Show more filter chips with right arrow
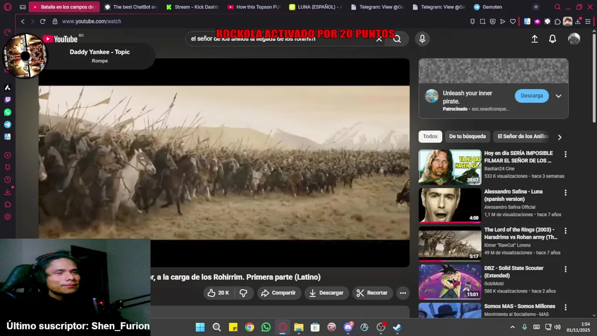 pyautogui.click(x=560, y=137)
